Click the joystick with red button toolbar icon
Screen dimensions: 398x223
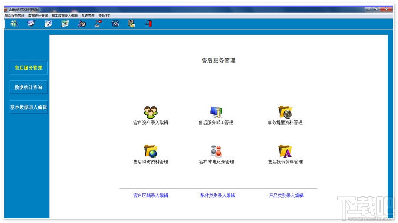[98, 24]
